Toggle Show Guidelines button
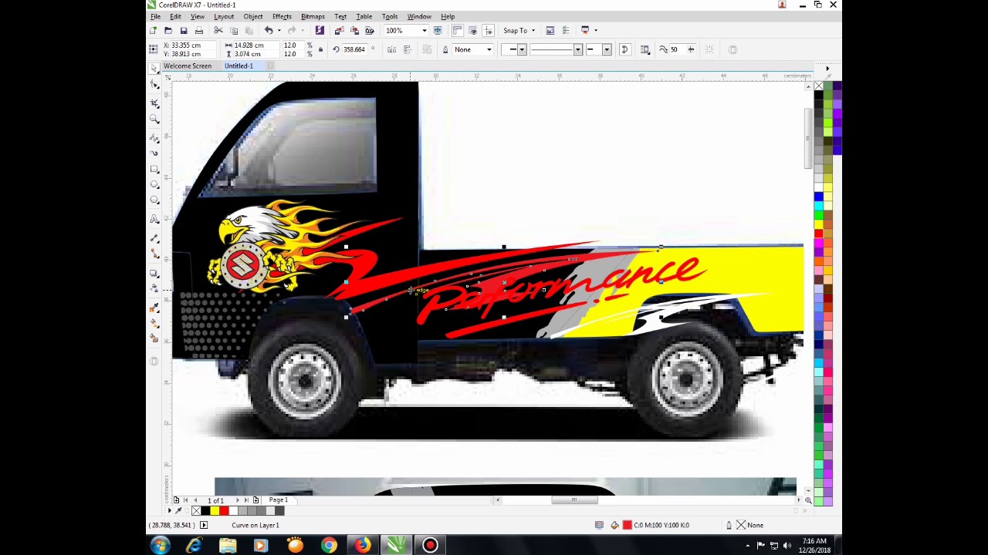The image size is (988, 555). tap(488, 30)
